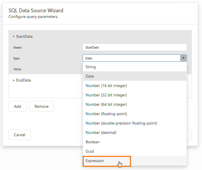Click the Remove parameter button
The height and width of the screenshot is (170, 202).
pyautogui.click(x=41, y=106)
